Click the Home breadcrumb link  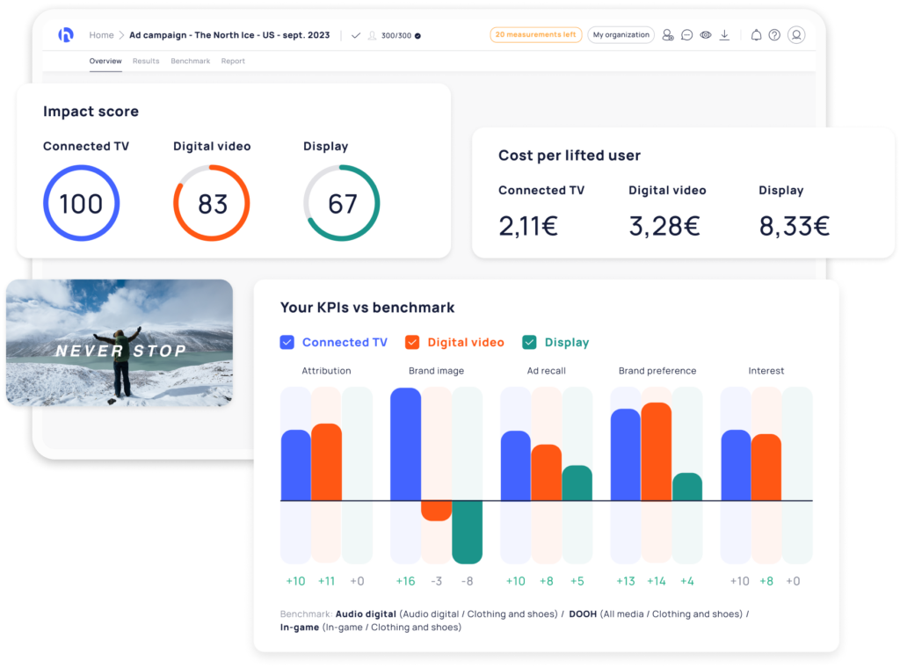pyautogui.click(x=101, y=35)
